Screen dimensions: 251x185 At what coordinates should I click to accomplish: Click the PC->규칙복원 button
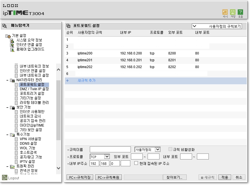[109, 177]
